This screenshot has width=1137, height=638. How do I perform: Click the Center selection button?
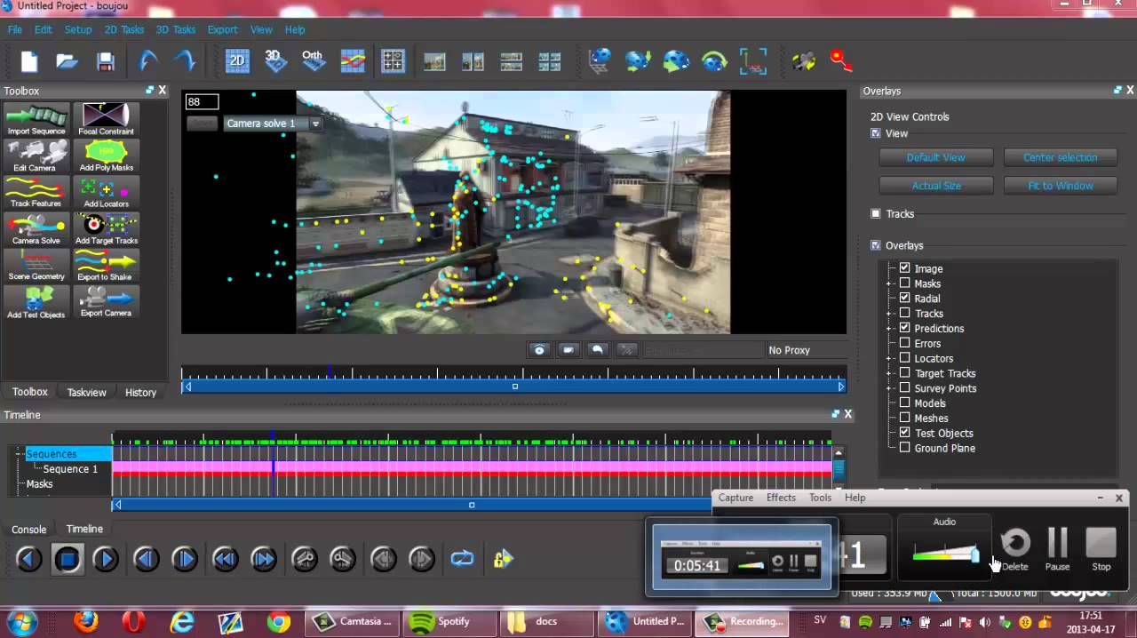1060,157
